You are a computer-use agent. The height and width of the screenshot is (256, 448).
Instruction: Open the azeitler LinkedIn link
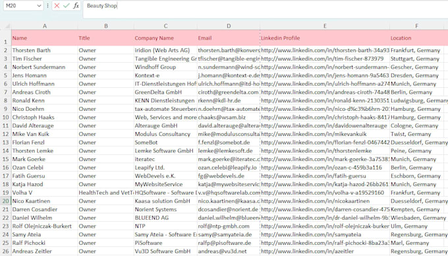point(308,251)
